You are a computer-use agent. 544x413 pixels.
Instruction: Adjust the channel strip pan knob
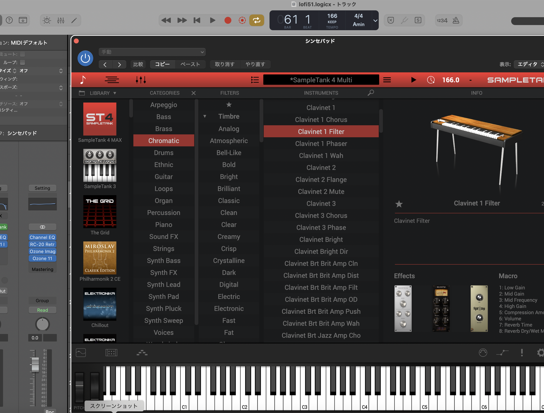pos(42,324)
